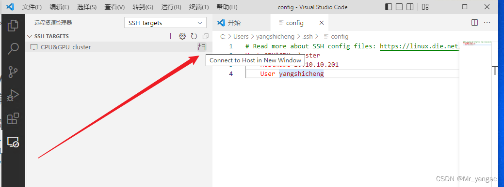Toggle bottom panel layout icon

click(399, 7)
